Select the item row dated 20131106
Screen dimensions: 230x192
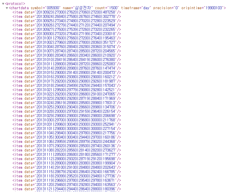tap(67, 142)
